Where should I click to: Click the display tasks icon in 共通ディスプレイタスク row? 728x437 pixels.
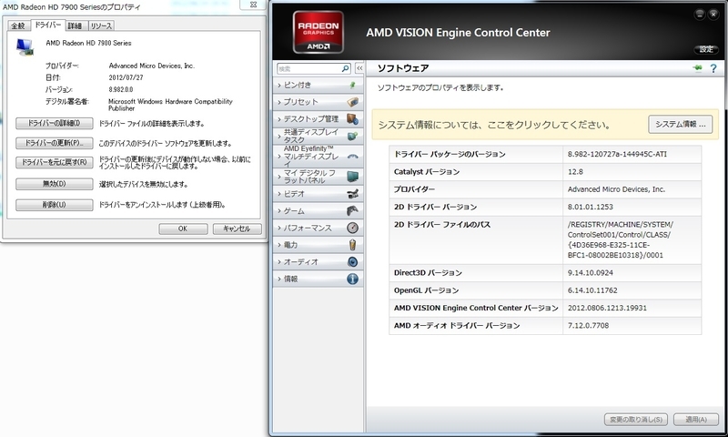coord(352,136)
